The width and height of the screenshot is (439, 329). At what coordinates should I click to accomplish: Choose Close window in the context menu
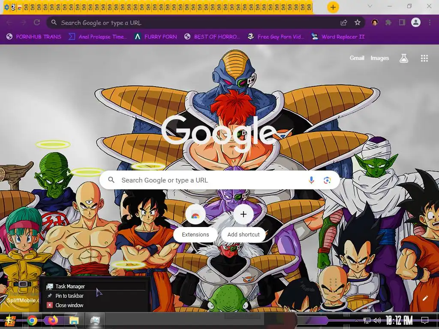coord(95,305)
